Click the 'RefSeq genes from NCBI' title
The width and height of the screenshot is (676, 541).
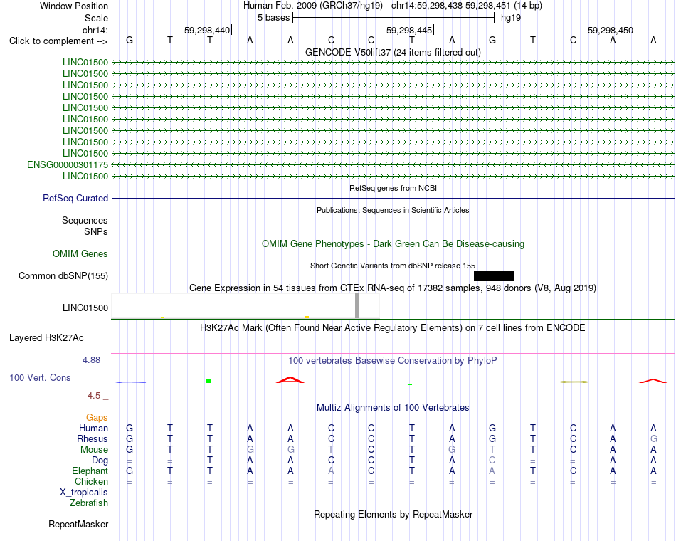[x=393, y=188]
